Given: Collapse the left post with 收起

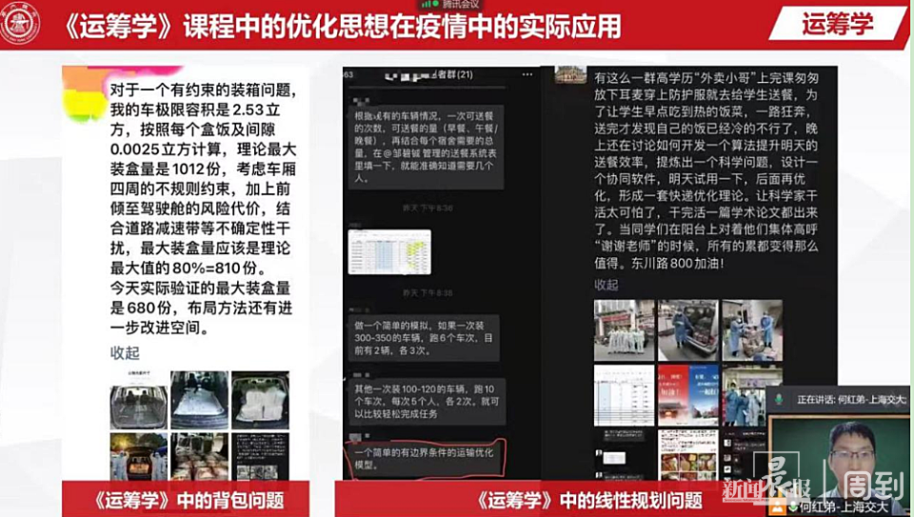Looking at the screenshot, I should click(x=126, y=353).
